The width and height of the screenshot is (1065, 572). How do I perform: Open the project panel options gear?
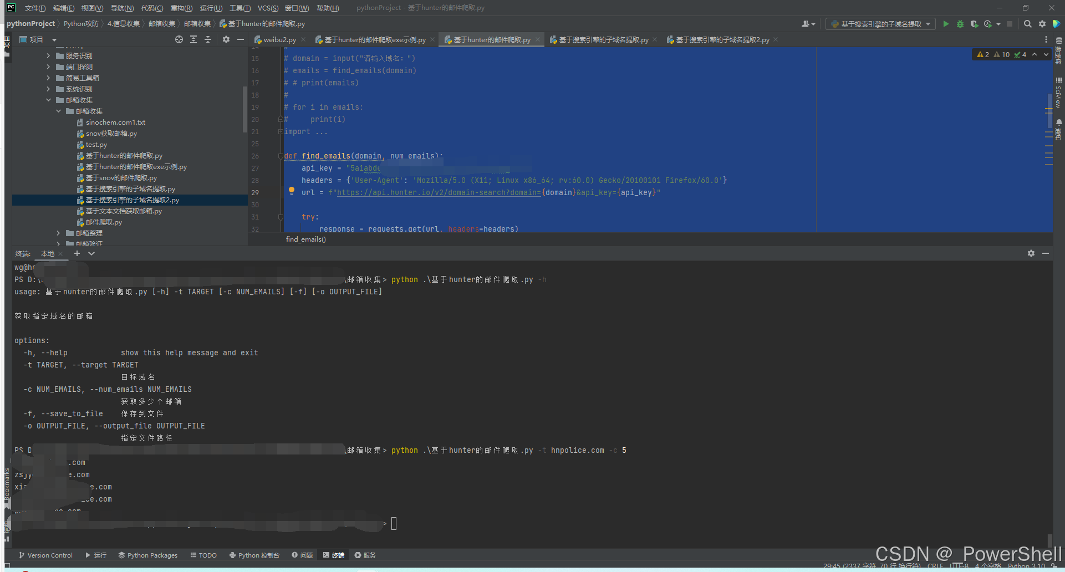tap(226, 39)
